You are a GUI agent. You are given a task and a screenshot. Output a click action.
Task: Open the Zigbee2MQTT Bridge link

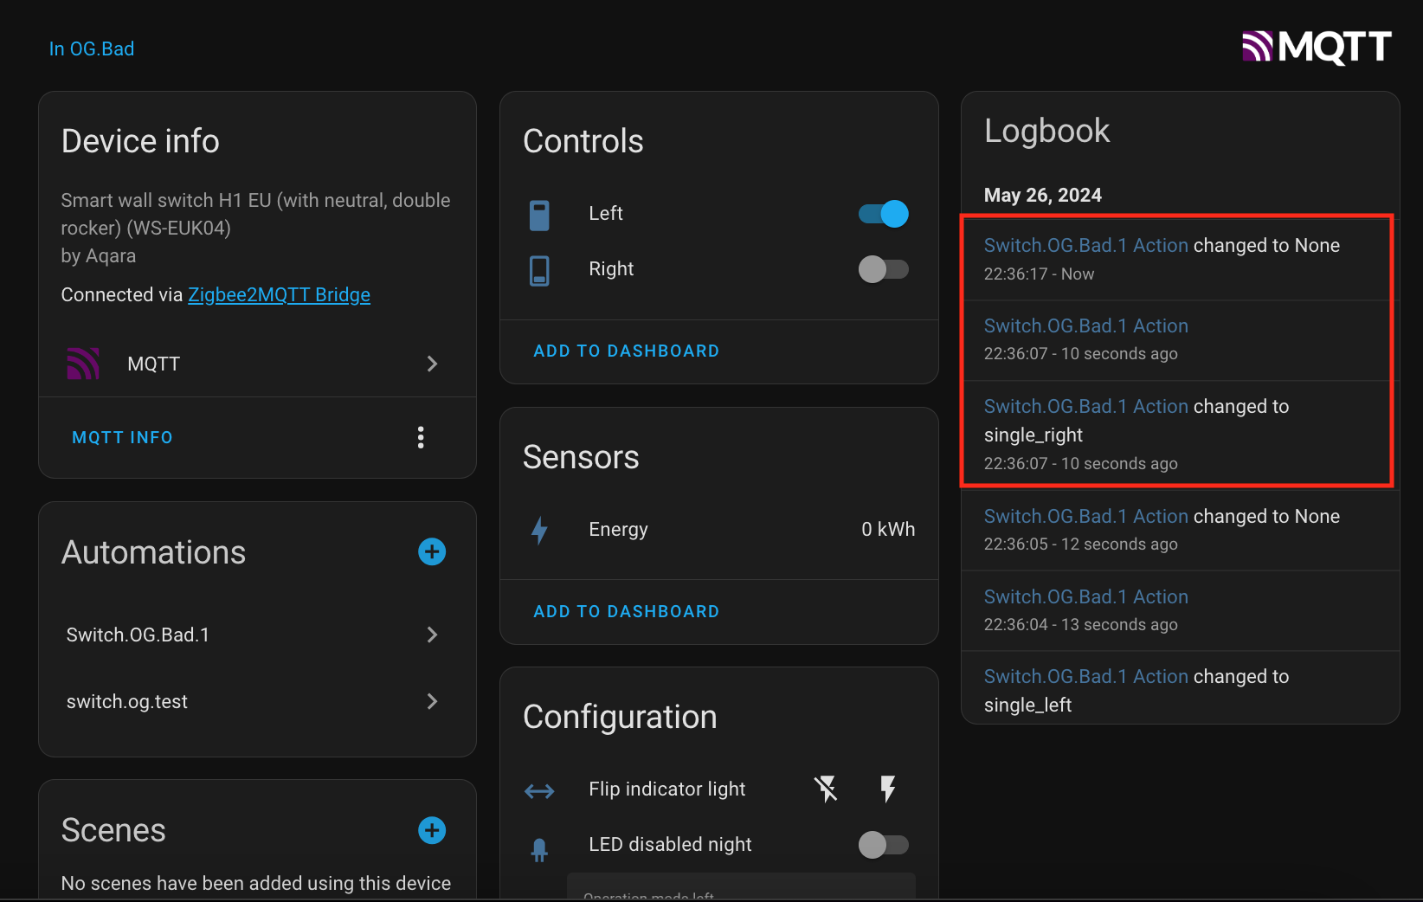pyautogui.click(x=279, y=294)
